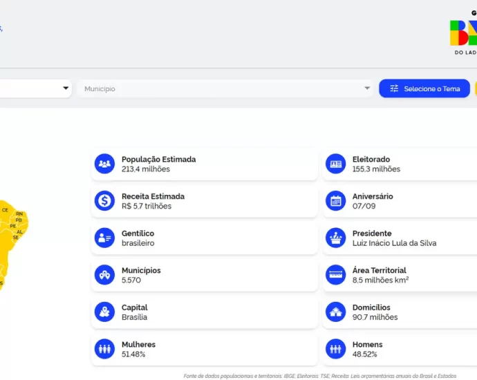Click the Receita Estimada dollar icon
Image resolution: width=477 pixels, height=380 pixels.
tap(104, 201)
